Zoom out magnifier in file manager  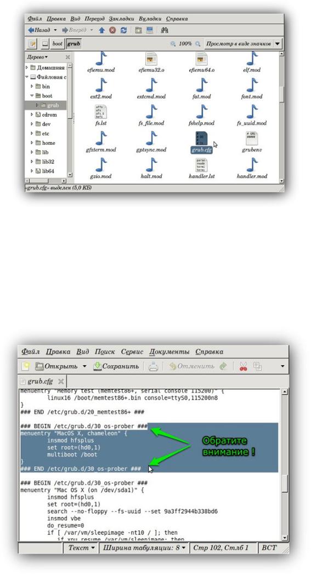pos(173,44)
